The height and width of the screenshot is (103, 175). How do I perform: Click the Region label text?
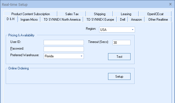point(91,29)
